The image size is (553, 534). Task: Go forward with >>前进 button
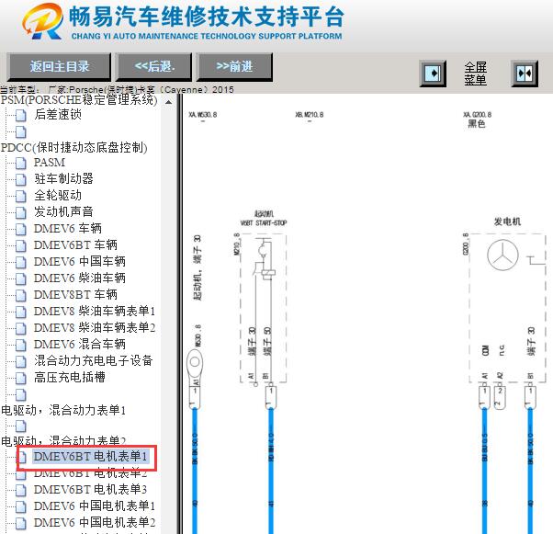(x=234, y=66)
